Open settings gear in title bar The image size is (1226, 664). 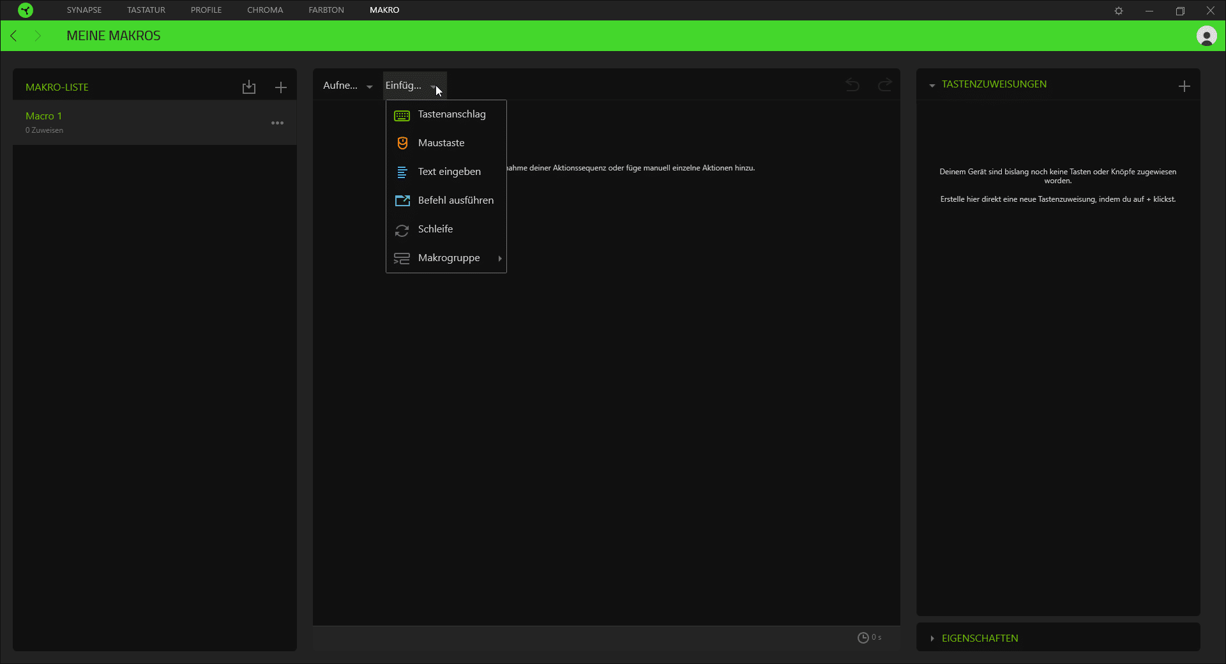(x=1119, y=11)
